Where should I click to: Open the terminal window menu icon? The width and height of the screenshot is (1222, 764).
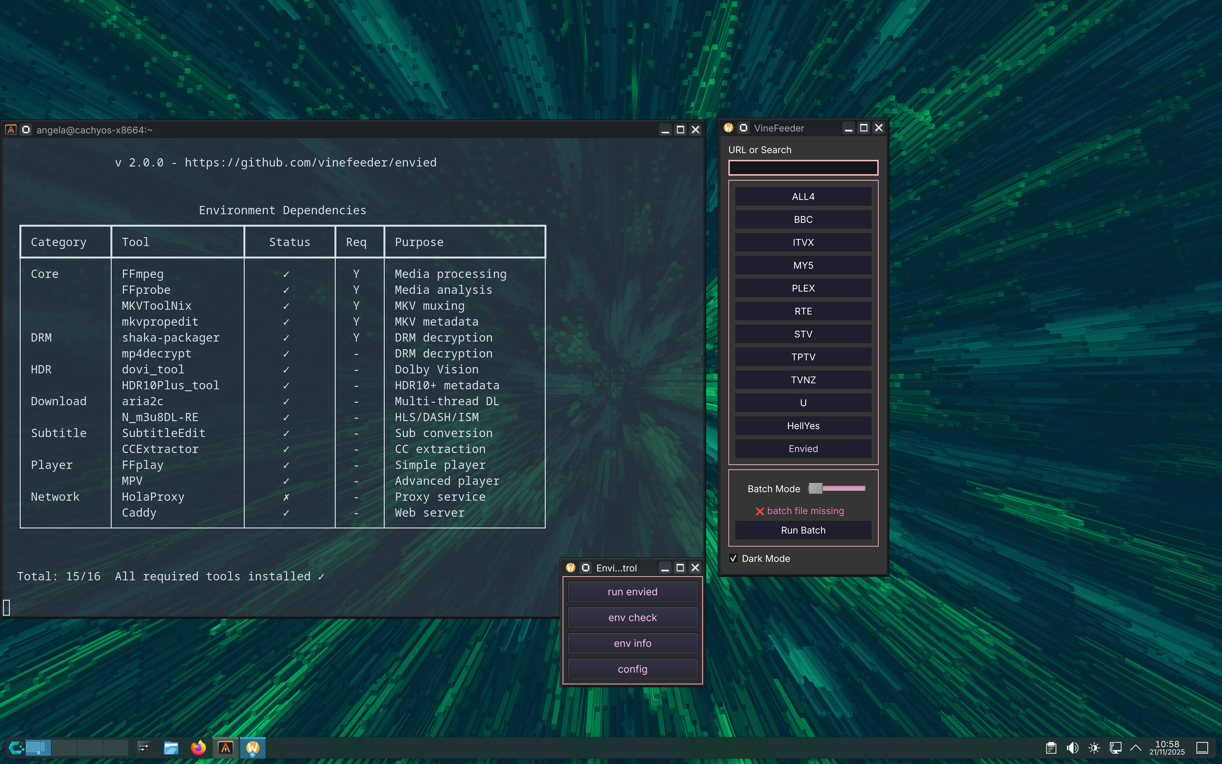pyautogui.click(x=11, y=130)
